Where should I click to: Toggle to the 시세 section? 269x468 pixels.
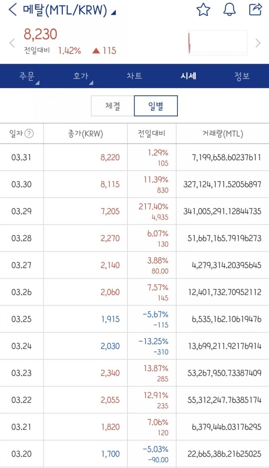click(188, 76)
